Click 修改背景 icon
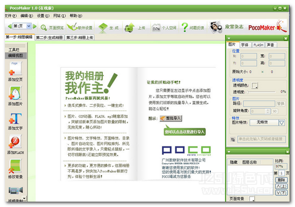Screen dimensions: 295x207 [15, 166]
